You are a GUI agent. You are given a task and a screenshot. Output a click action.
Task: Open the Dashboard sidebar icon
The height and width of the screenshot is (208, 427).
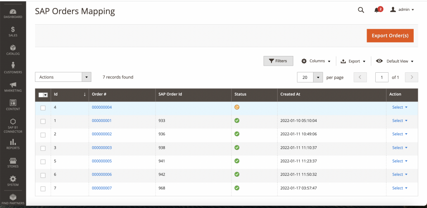[13, 13]
